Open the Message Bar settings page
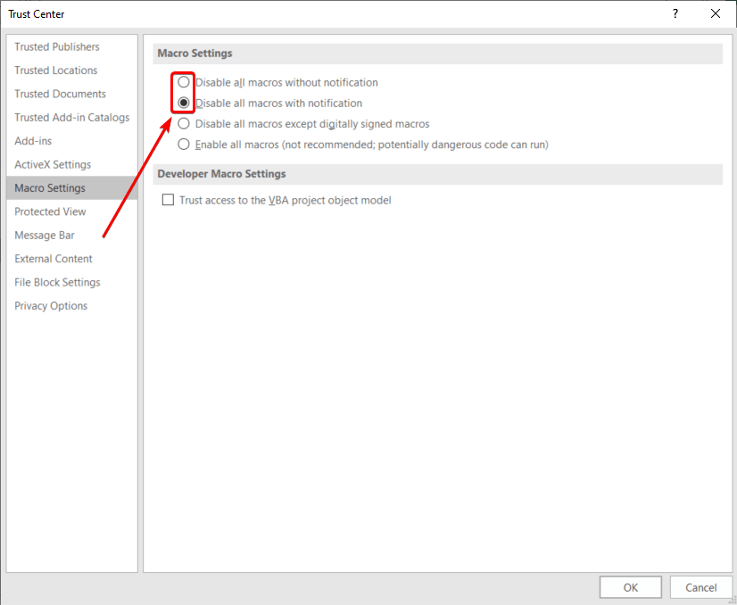 (45, 235)
